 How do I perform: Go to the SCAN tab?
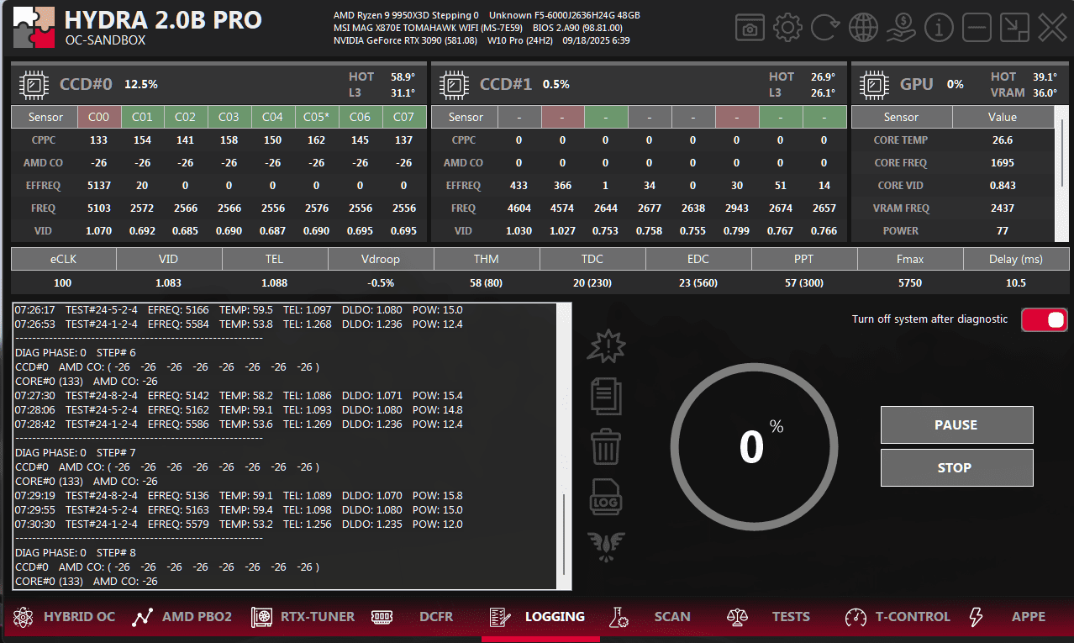[x=672, y=617]
